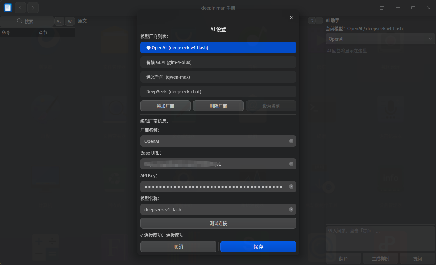Click the 提问 button
The height and width of the screenshot is (265, 436).
tap(417, 259)
